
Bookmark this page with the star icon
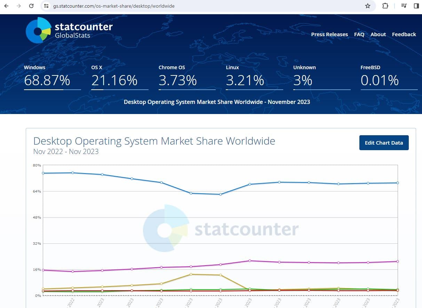click(368, 6)
